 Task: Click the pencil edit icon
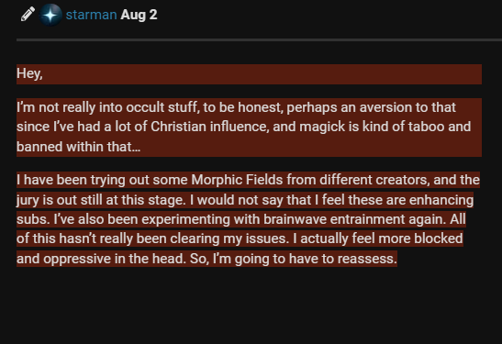[28, 15]
